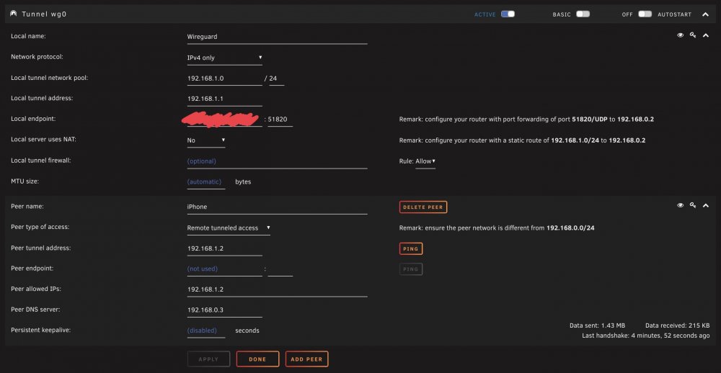721x373 pixels.
Task: Click Peer tunnel address field 192.168.1.2
Action: click(224, 248)
